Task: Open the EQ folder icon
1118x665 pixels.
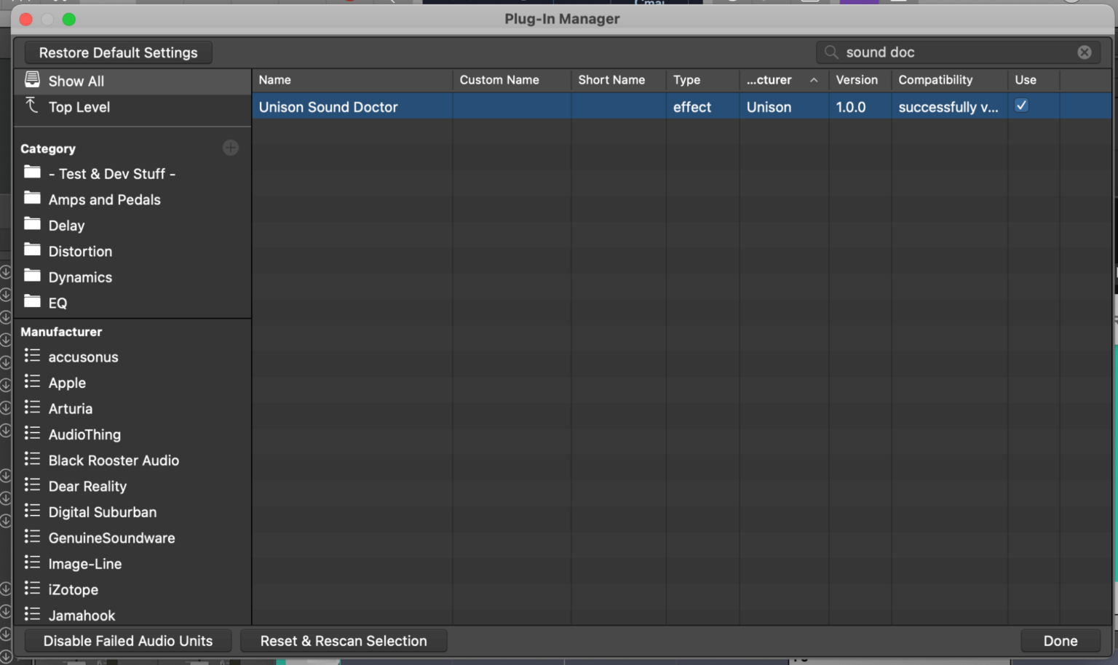Action: [x=32, y=303]
